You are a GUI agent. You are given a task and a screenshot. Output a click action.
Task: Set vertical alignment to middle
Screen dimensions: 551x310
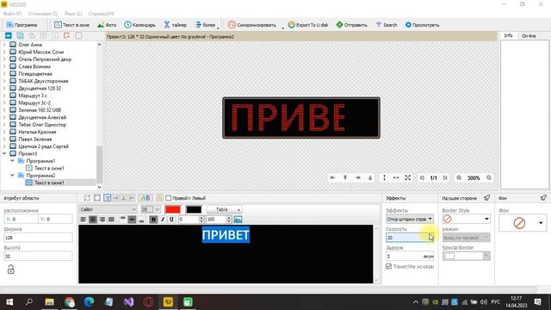coord(132,220)
